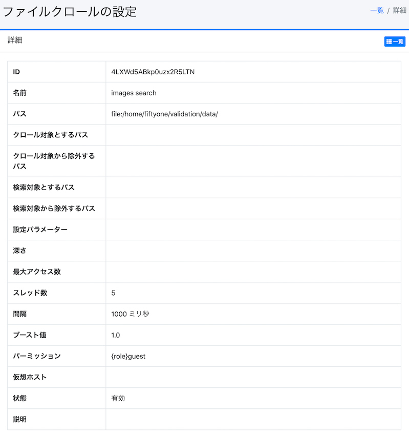Click the name value images search

[134, 93]
